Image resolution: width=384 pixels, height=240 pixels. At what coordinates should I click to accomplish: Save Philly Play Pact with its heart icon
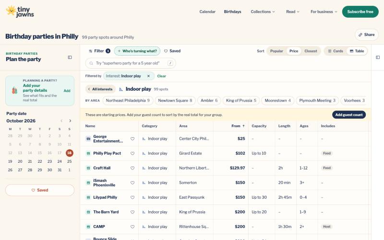132,154
